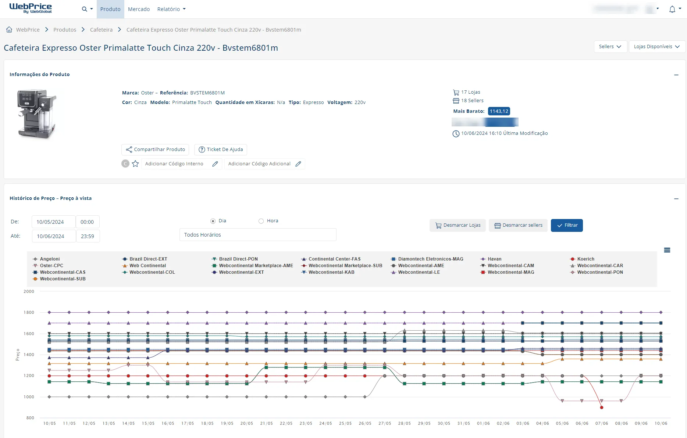The image size is (687, 438).
Task: Click the Mais Barato 1143,12 badge
Action: pyautogui.click(x=499, y=111)
